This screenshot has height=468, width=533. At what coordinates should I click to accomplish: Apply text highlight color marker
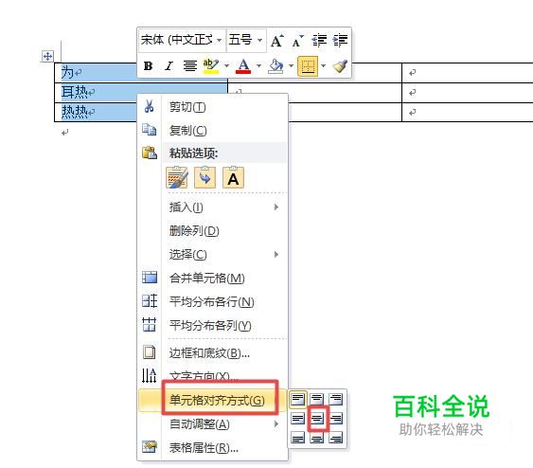coord(211,65)
